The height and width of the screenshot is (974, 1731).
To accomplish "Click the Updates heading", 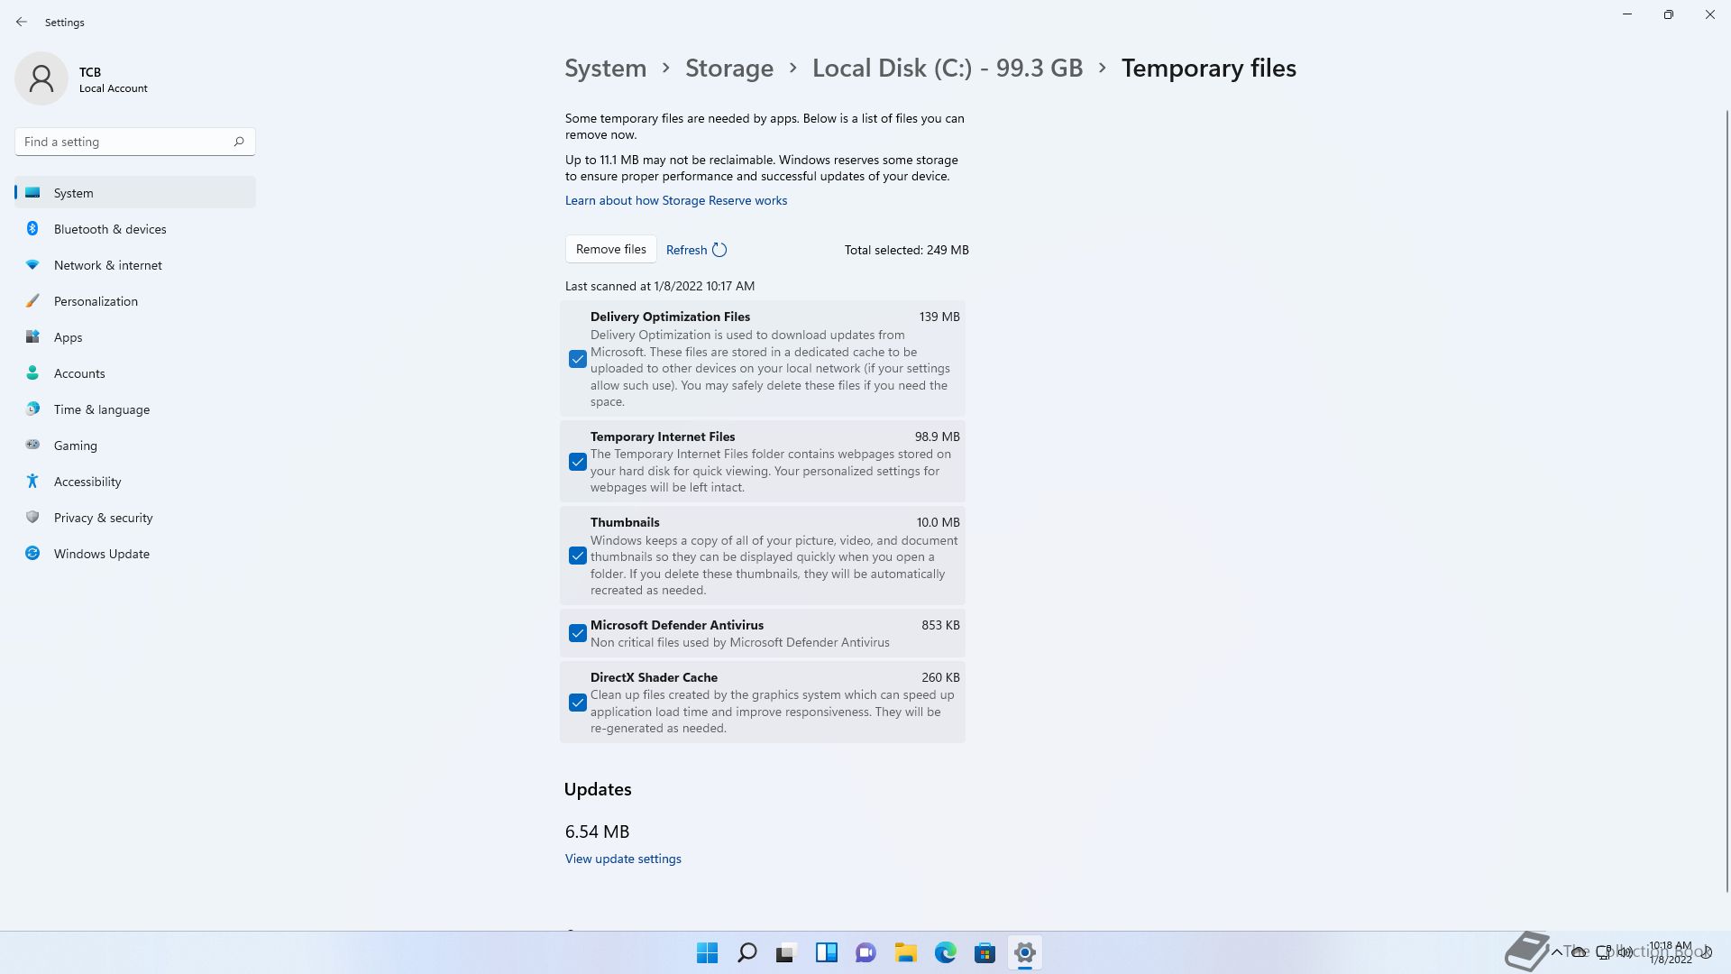I will pos(598,789).
